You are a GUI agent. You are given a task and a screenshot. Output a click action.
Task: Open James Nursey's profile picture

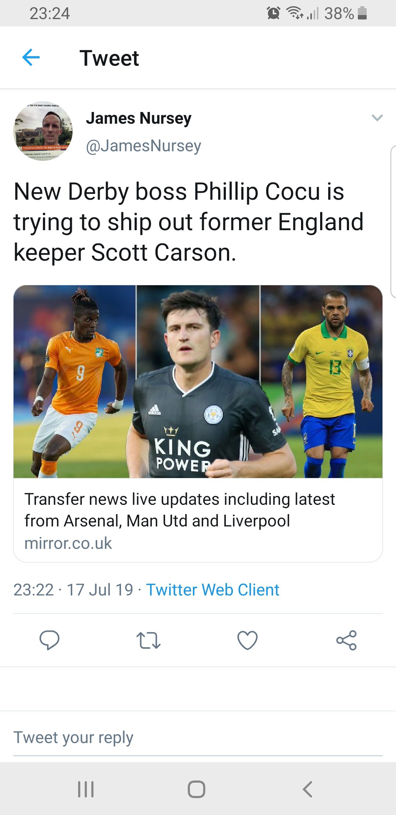point(43,131)
